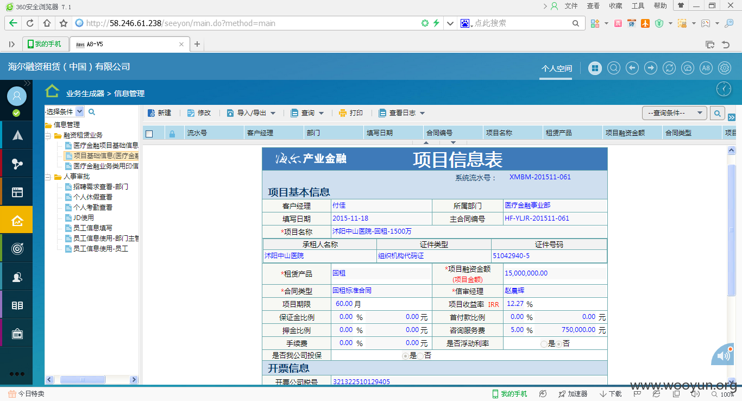
Task: Click the browser address bar URL
Action: 180,23
